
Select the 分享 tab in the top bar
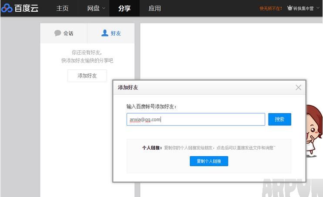tap(124, 8)
